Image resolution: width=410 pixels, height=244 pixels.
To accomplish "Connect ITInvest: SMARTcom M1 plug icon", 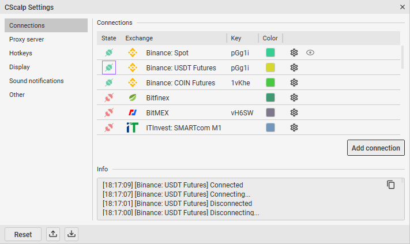I will [x=109, y=127].
